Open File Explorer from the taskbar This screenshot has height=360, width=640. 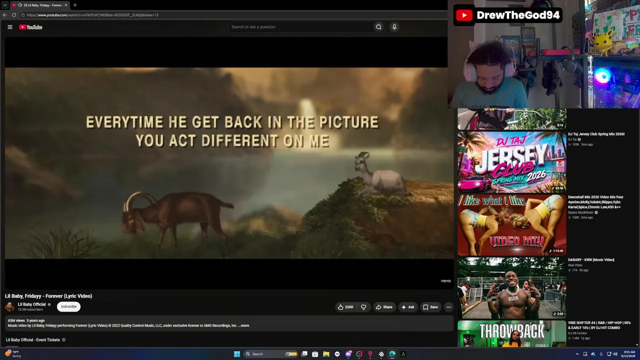tap(326, 354)
